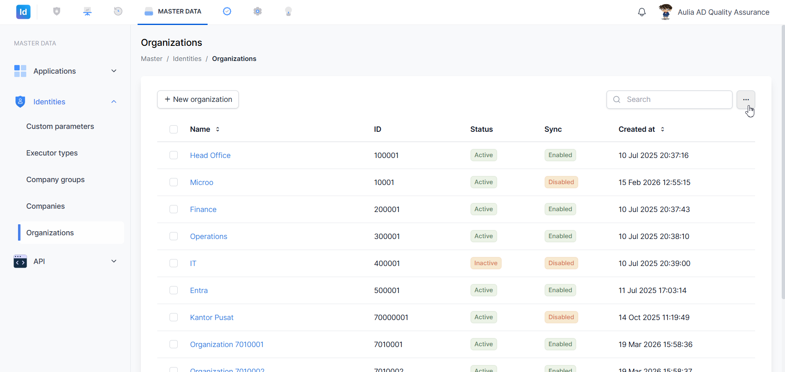Open the circular badge check icon in top navigation
The height and width of the screenshot is (372, 785).
click(x=227, y=11)
